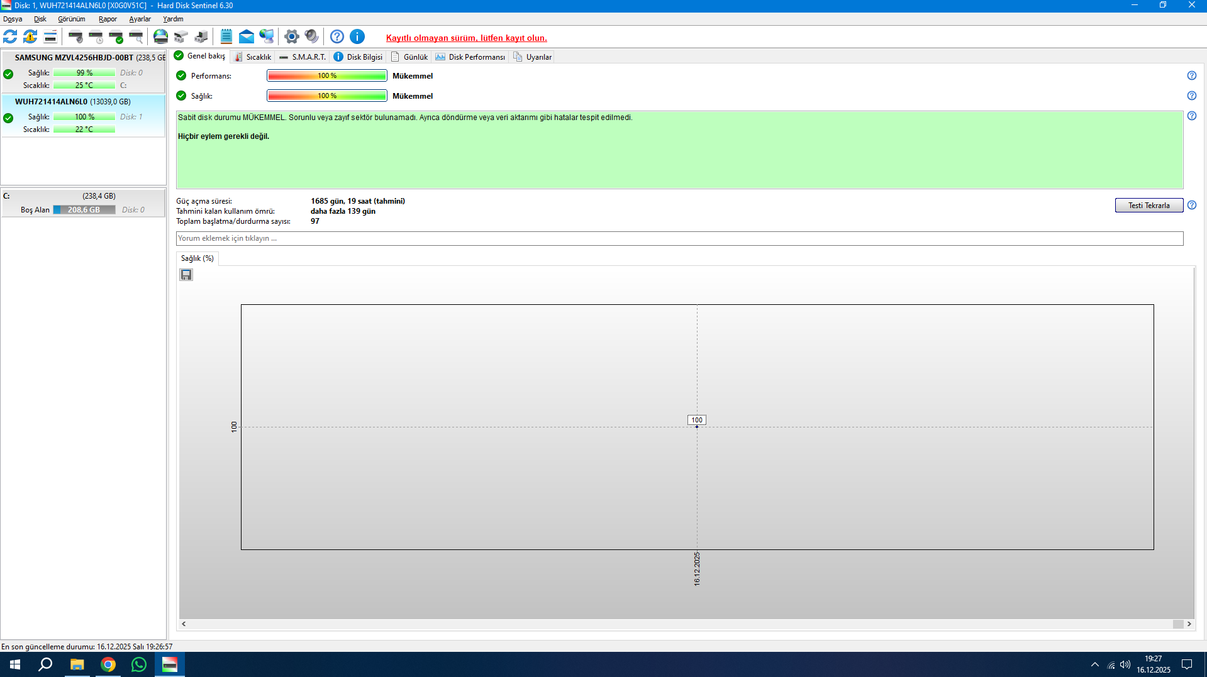Click the help icon beside Performans row
The width and height of the screenshot is (1207, 677).
1192,75
